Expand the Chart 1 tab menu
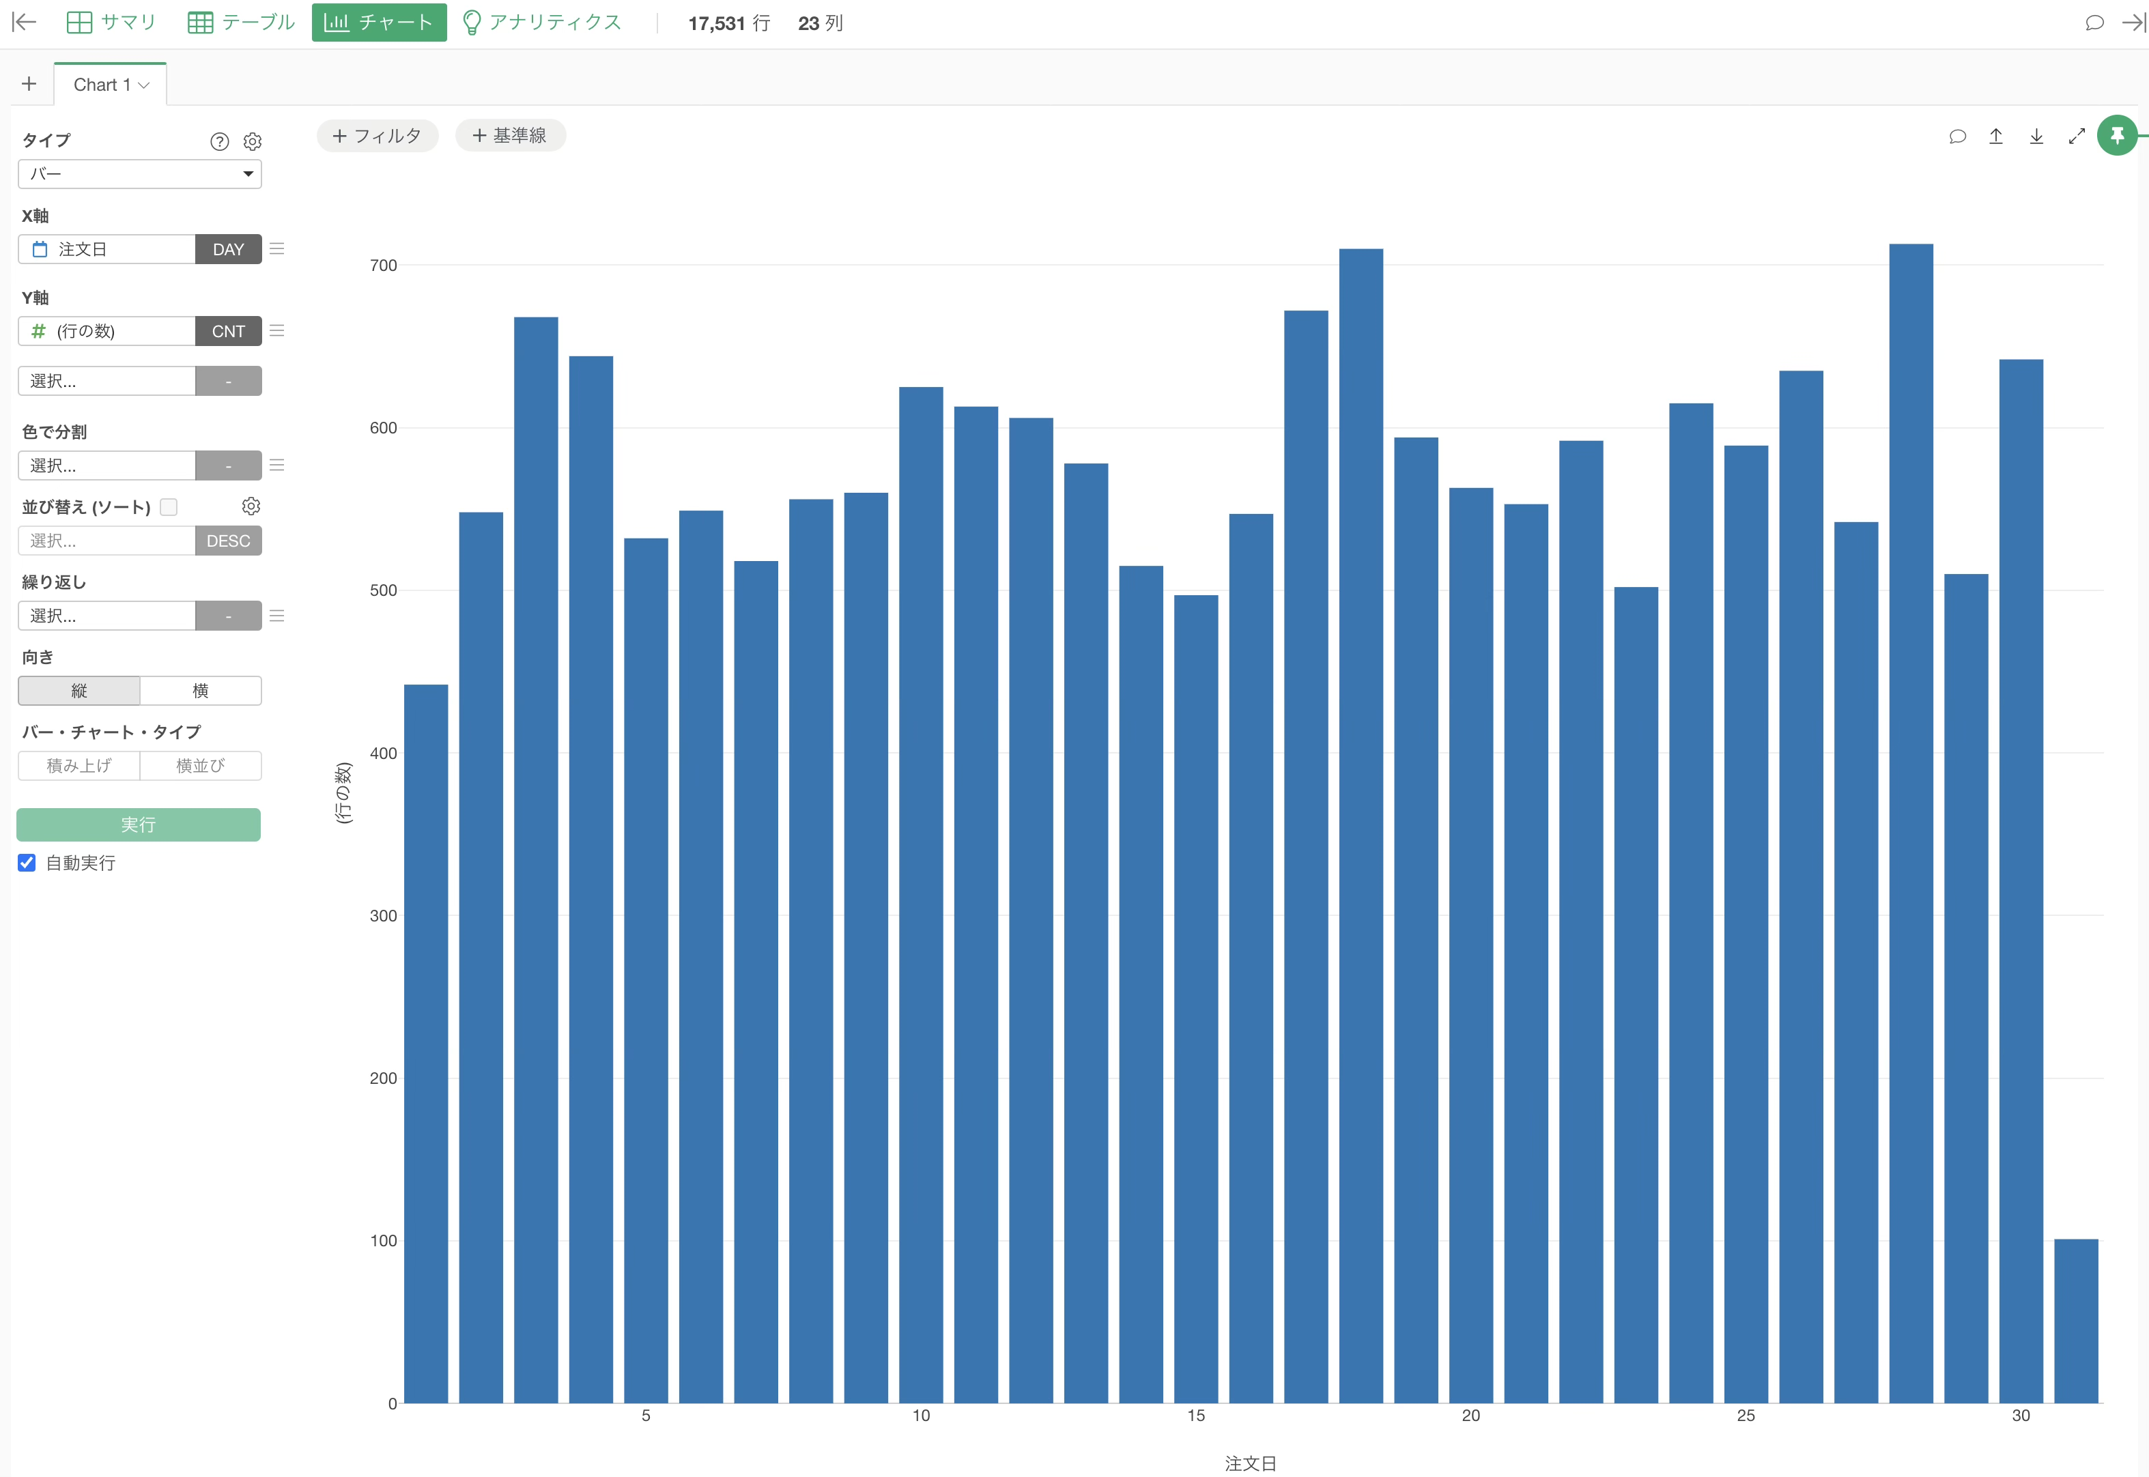 click(x=143, y=85)
